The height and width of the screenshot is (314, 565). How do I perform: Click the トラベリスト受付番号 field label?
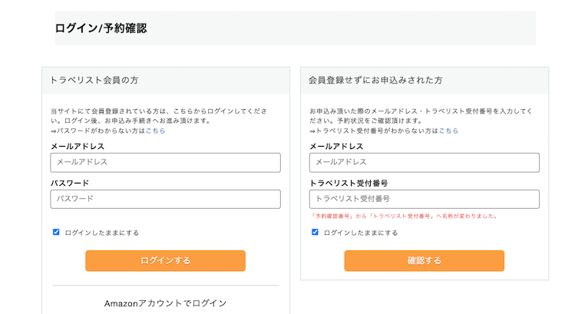coord(348,183)
